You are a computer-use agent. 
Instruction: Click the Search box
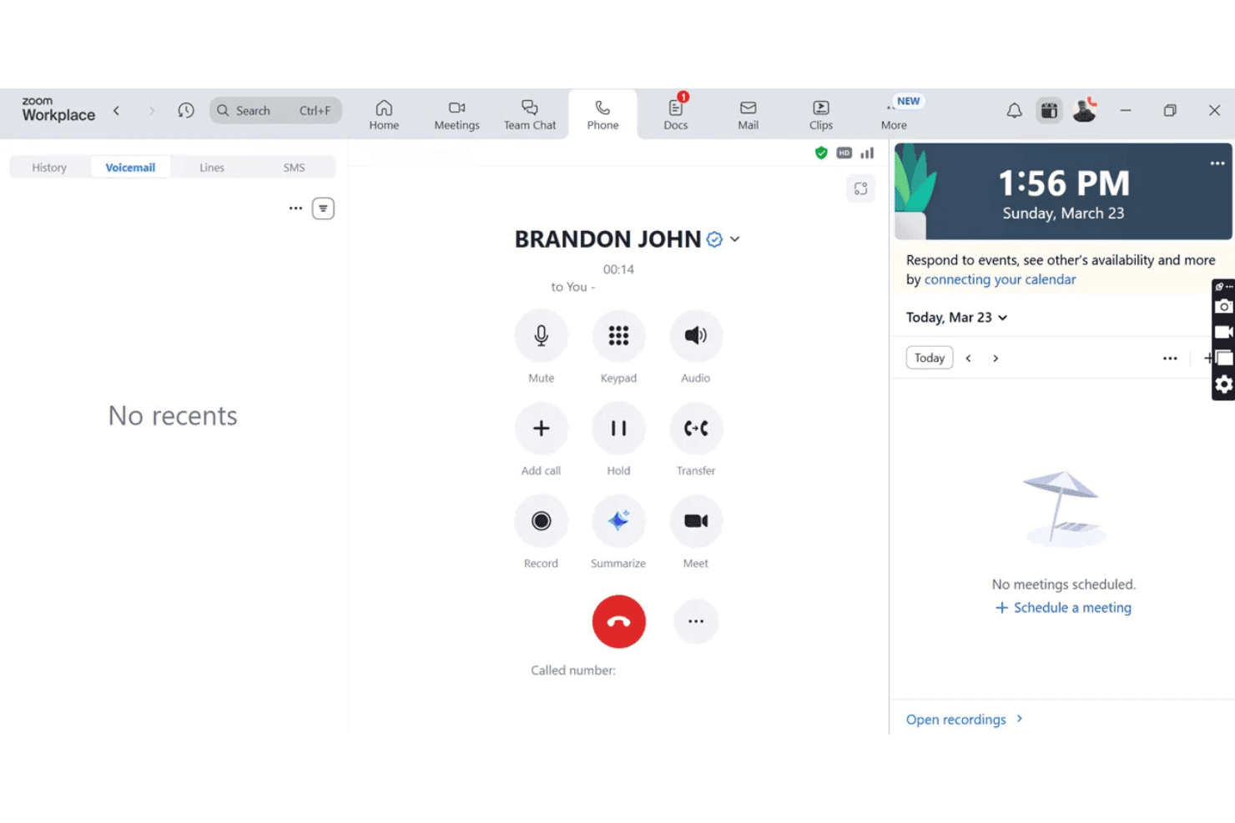tap(275, 110)
